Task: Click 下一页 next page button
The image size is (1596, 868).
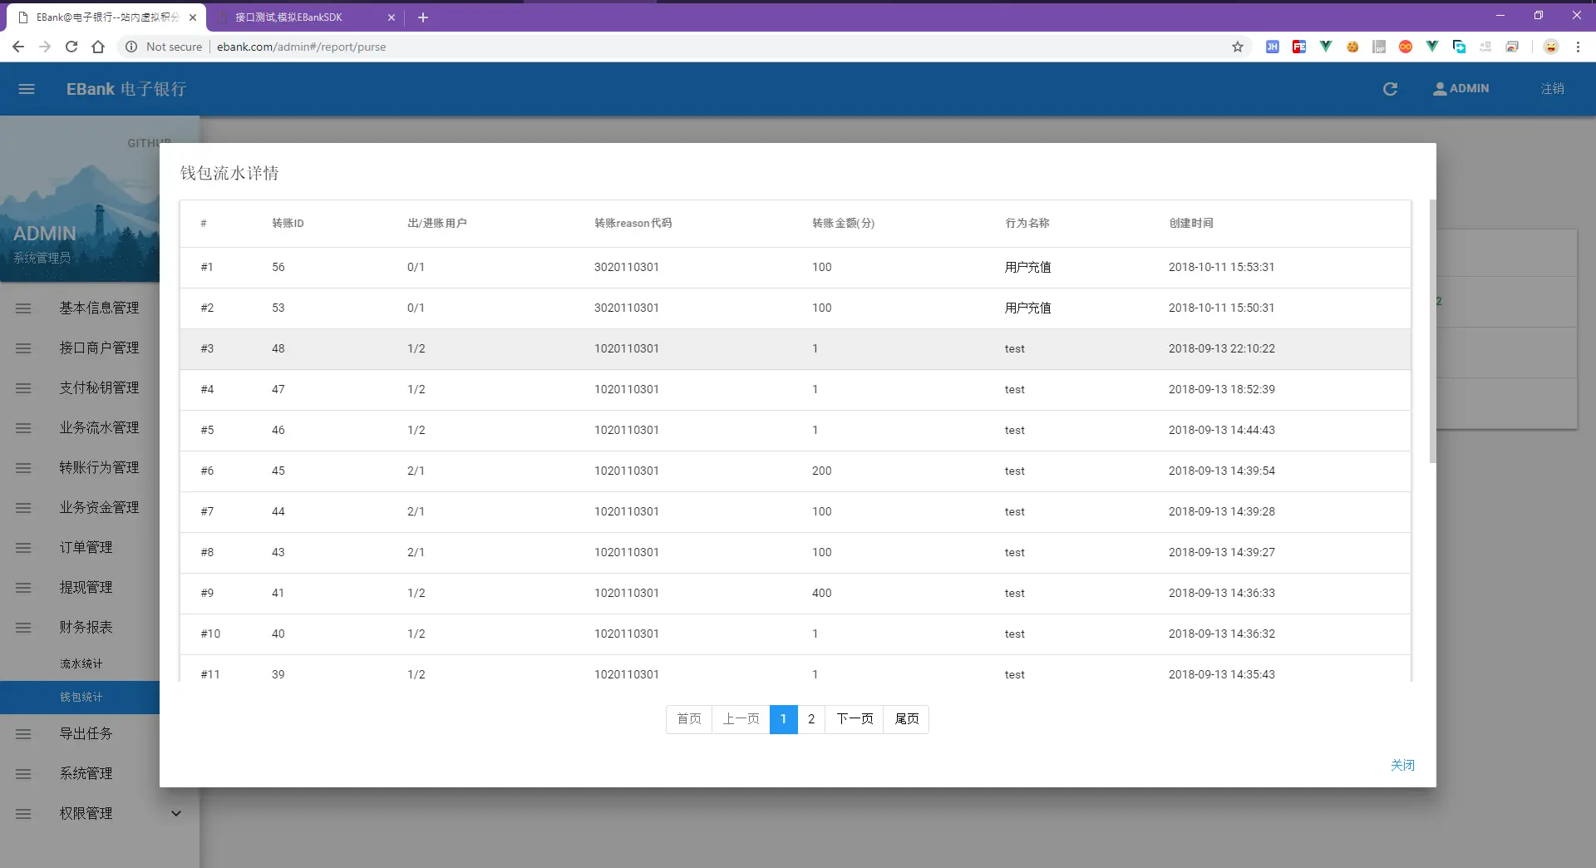Action: point(855,719)
